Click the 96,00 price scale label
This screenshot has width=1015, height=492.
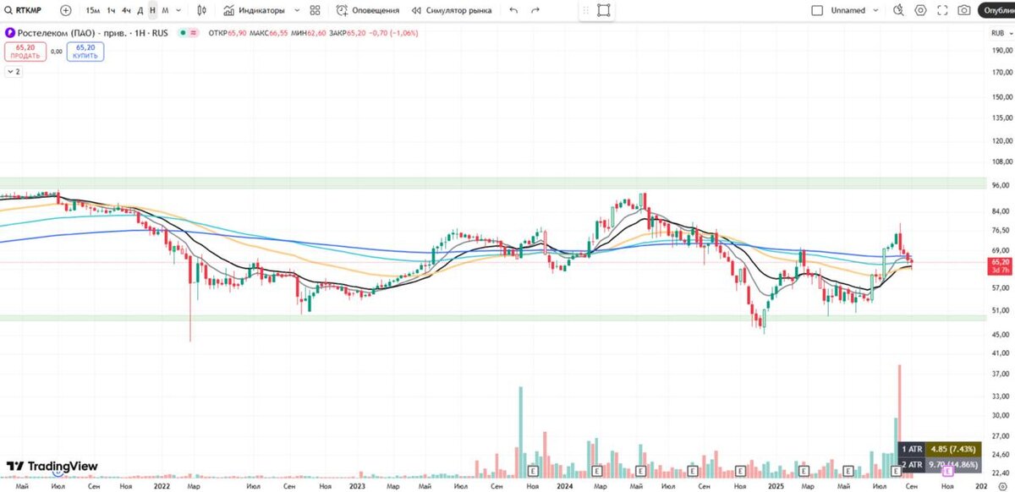pyautogui.click(x=1001, y=185)
